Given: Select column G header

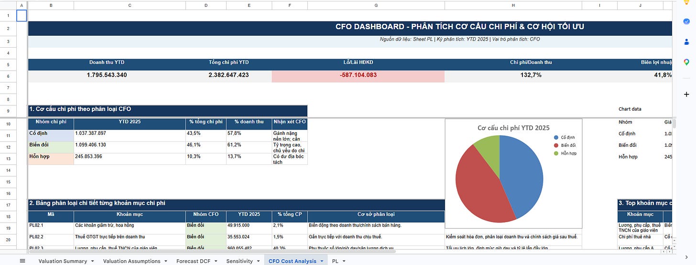Looking at the screenshot, I should click(x=376, y=5).
